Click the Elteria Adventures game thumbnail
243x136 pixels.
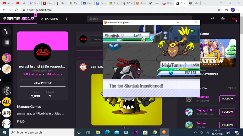pyautogui.click(x=218, y=53)
